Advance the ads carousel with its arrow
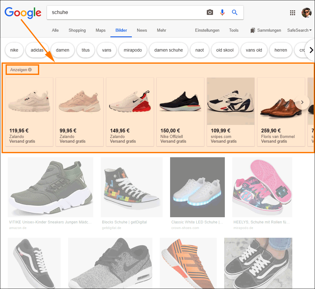Screen dimensions: 315x289 tap(302, 102)
